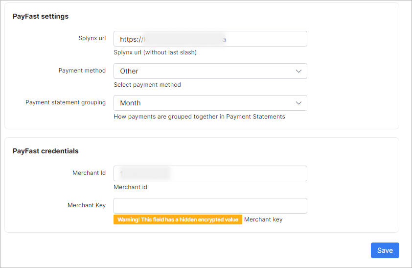
Task: Click the 'Merchant key' hint beside the warning
Action: click(263, 219)
